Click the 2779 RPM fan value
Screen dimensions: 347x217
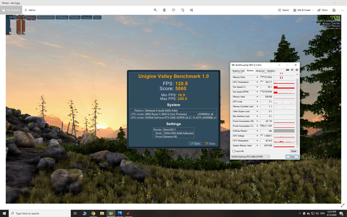click(x=267, y=92)
